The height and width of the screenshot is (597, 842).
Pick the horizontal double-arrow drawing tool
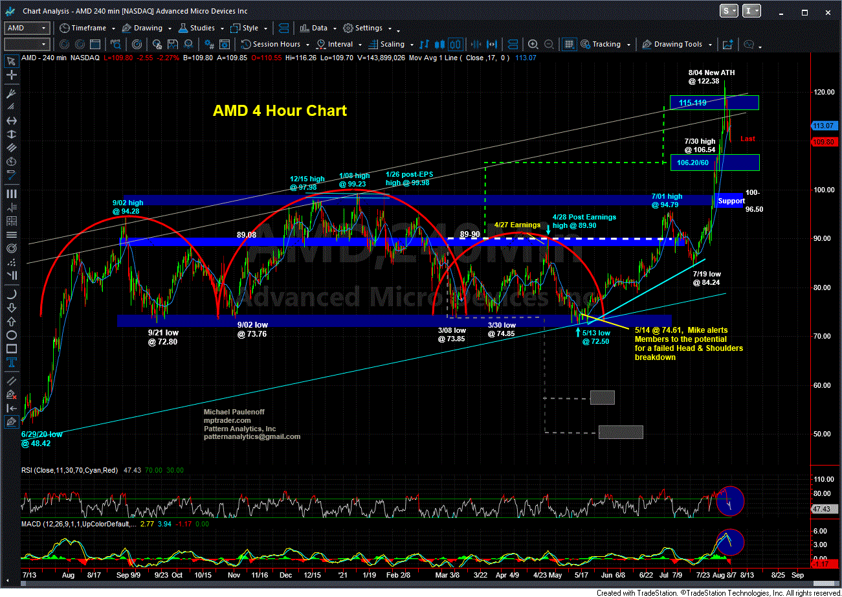coord(11,120)
